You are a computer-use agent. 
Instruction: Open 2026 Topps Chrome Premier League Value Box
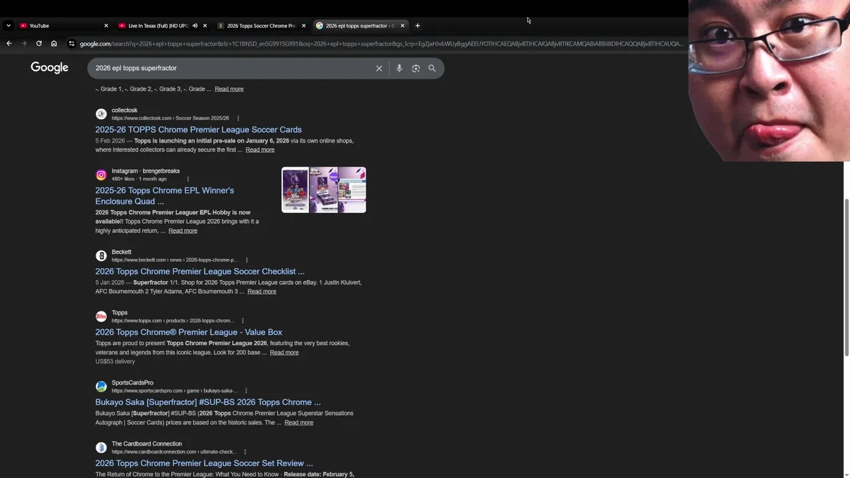(189, 332)
